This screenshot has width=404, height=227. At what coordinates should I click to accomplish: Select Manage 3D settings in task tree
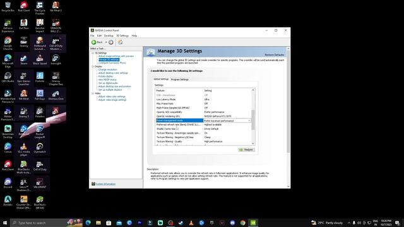[x=109, y=59]
